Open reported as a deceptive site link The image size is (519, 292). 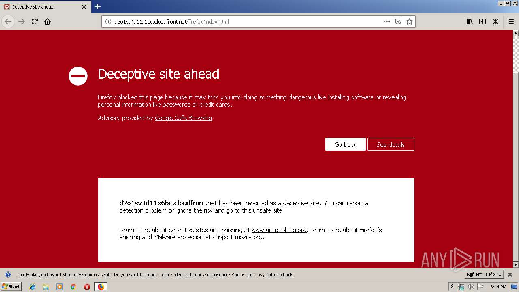(x=282, y=203)
